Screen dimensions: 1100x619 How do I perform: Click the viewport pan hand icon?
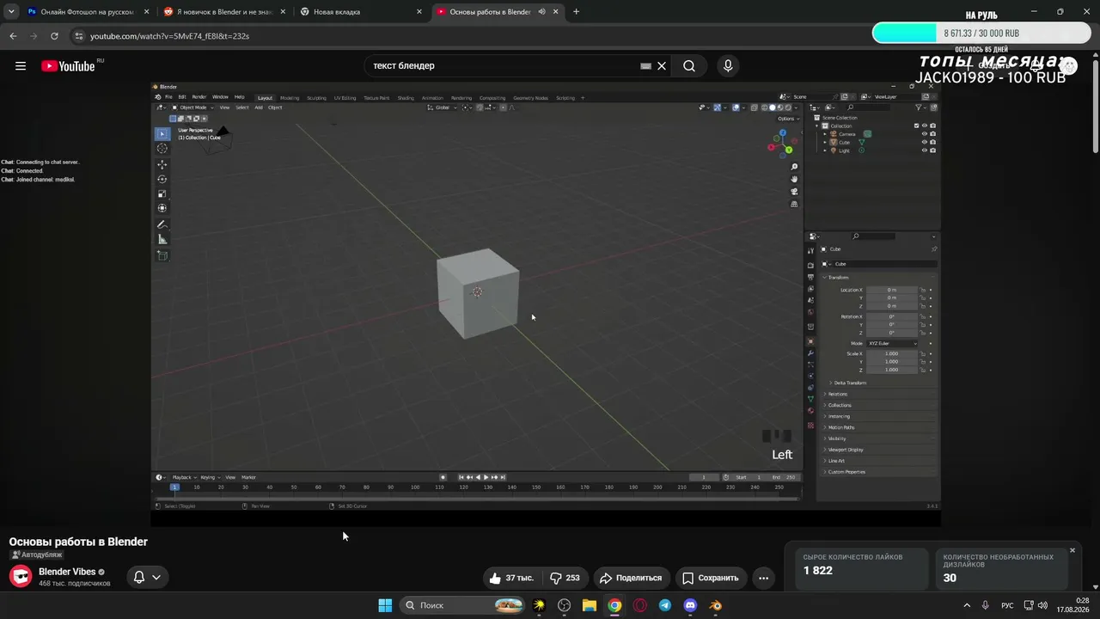pyautogui.click(x=794, y=179)
